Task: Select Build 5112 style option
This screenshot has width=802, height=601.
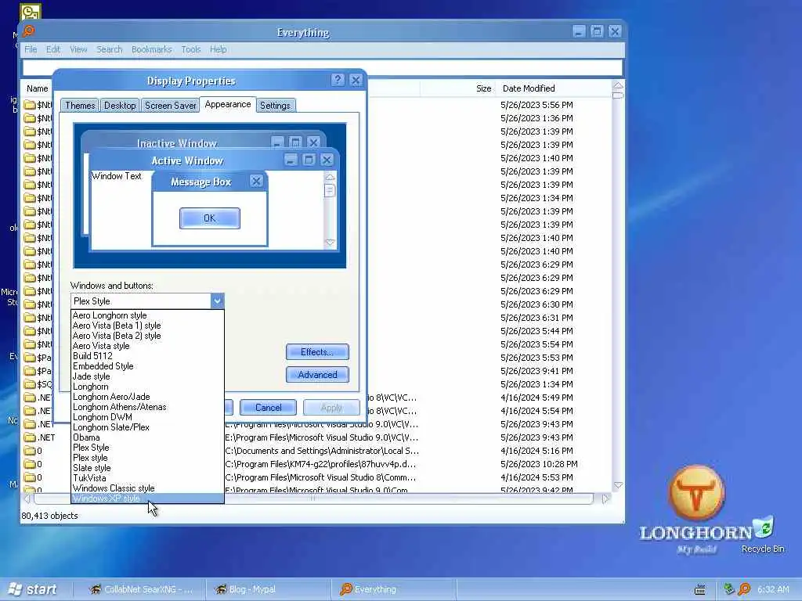Action: pyautogui.click(x=147, y=356)
